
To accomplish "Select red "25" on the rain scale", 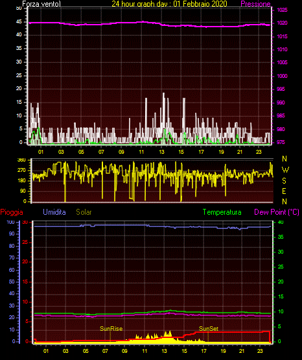I will point(25,242).
